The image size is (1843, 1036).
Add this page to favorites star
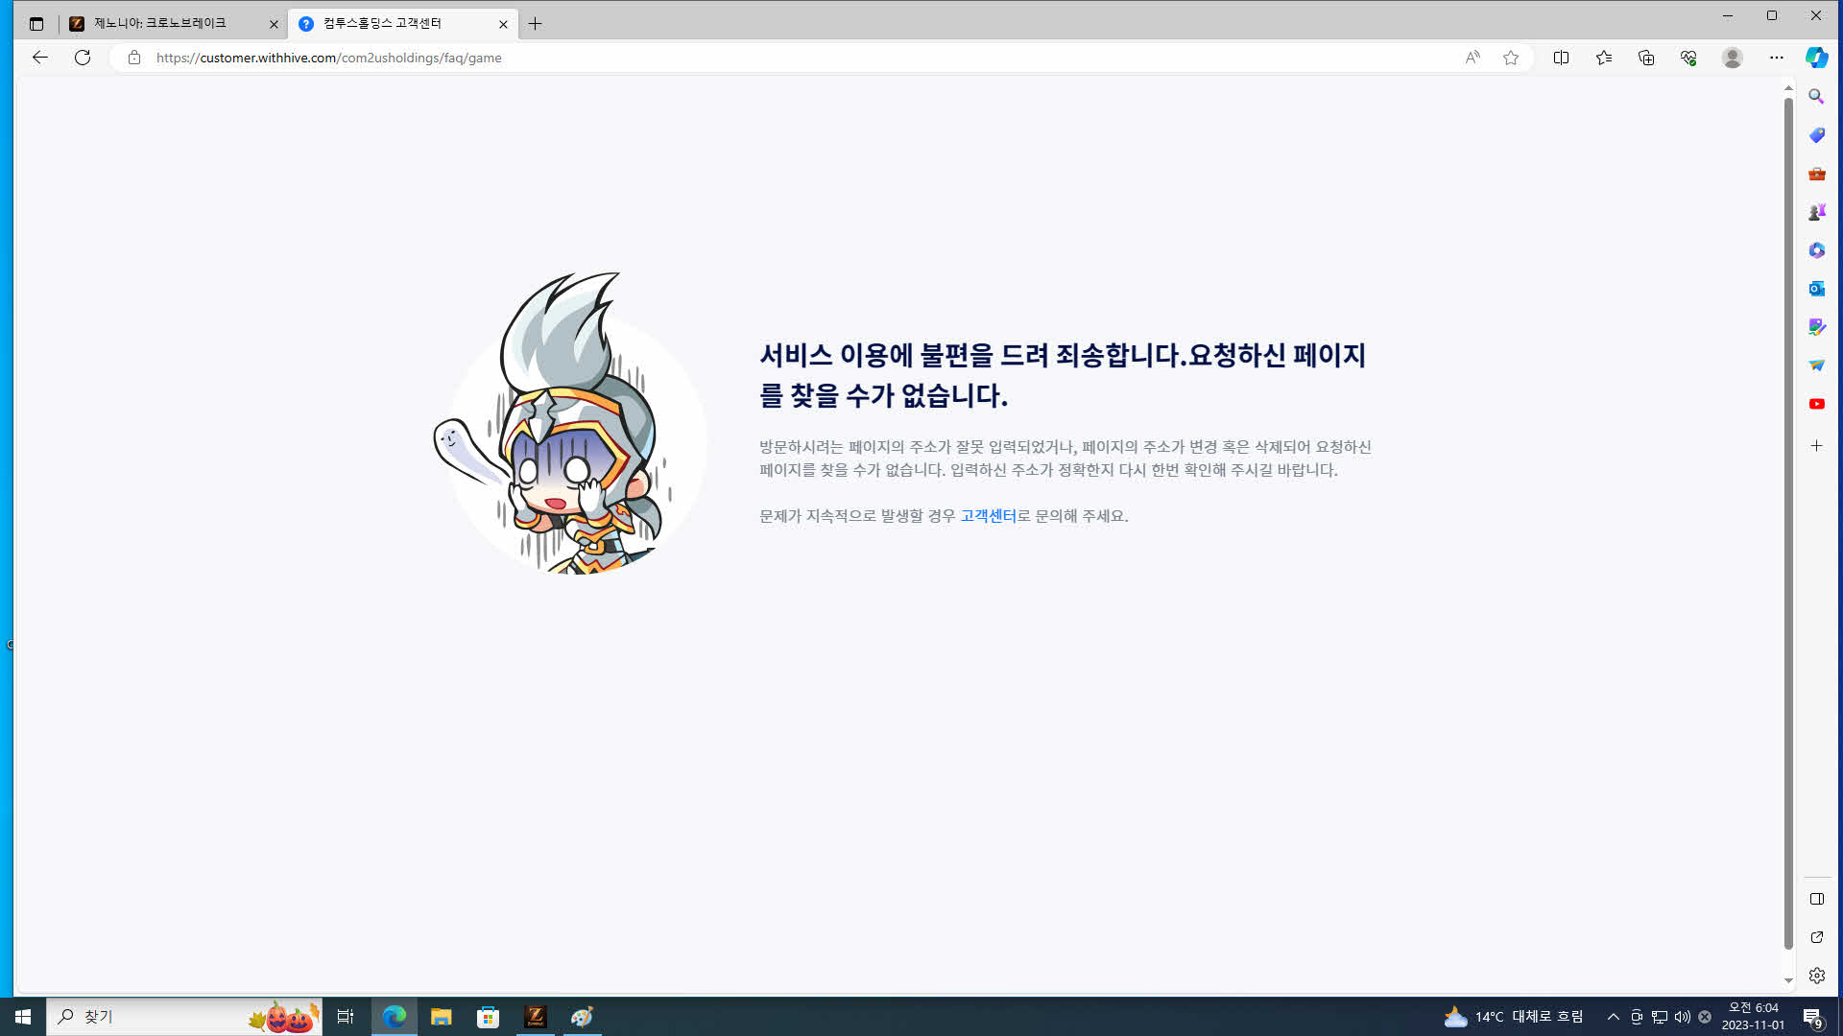click(x=1511, y=58)
